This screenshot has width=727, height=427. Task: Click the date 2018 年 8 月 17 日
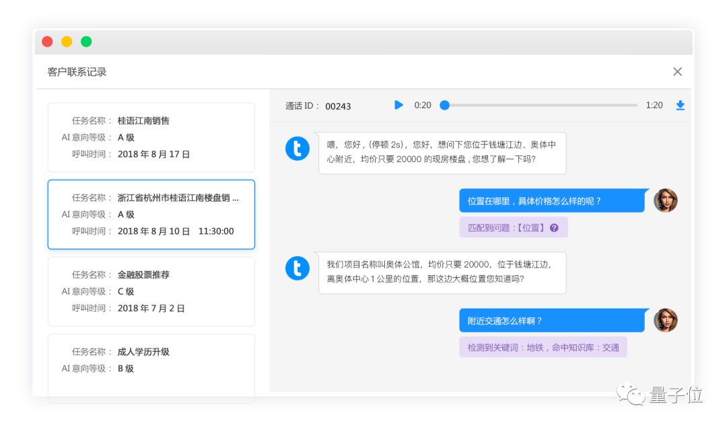(x=153, y=154)
